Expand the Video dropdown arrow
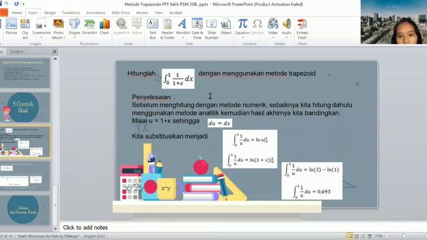Viewport: 427px width, 240px height. pos(273,37)
